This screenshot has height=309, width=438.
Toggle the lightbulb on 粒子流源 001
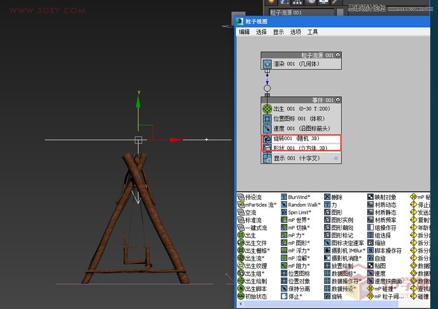click(339, 55)
